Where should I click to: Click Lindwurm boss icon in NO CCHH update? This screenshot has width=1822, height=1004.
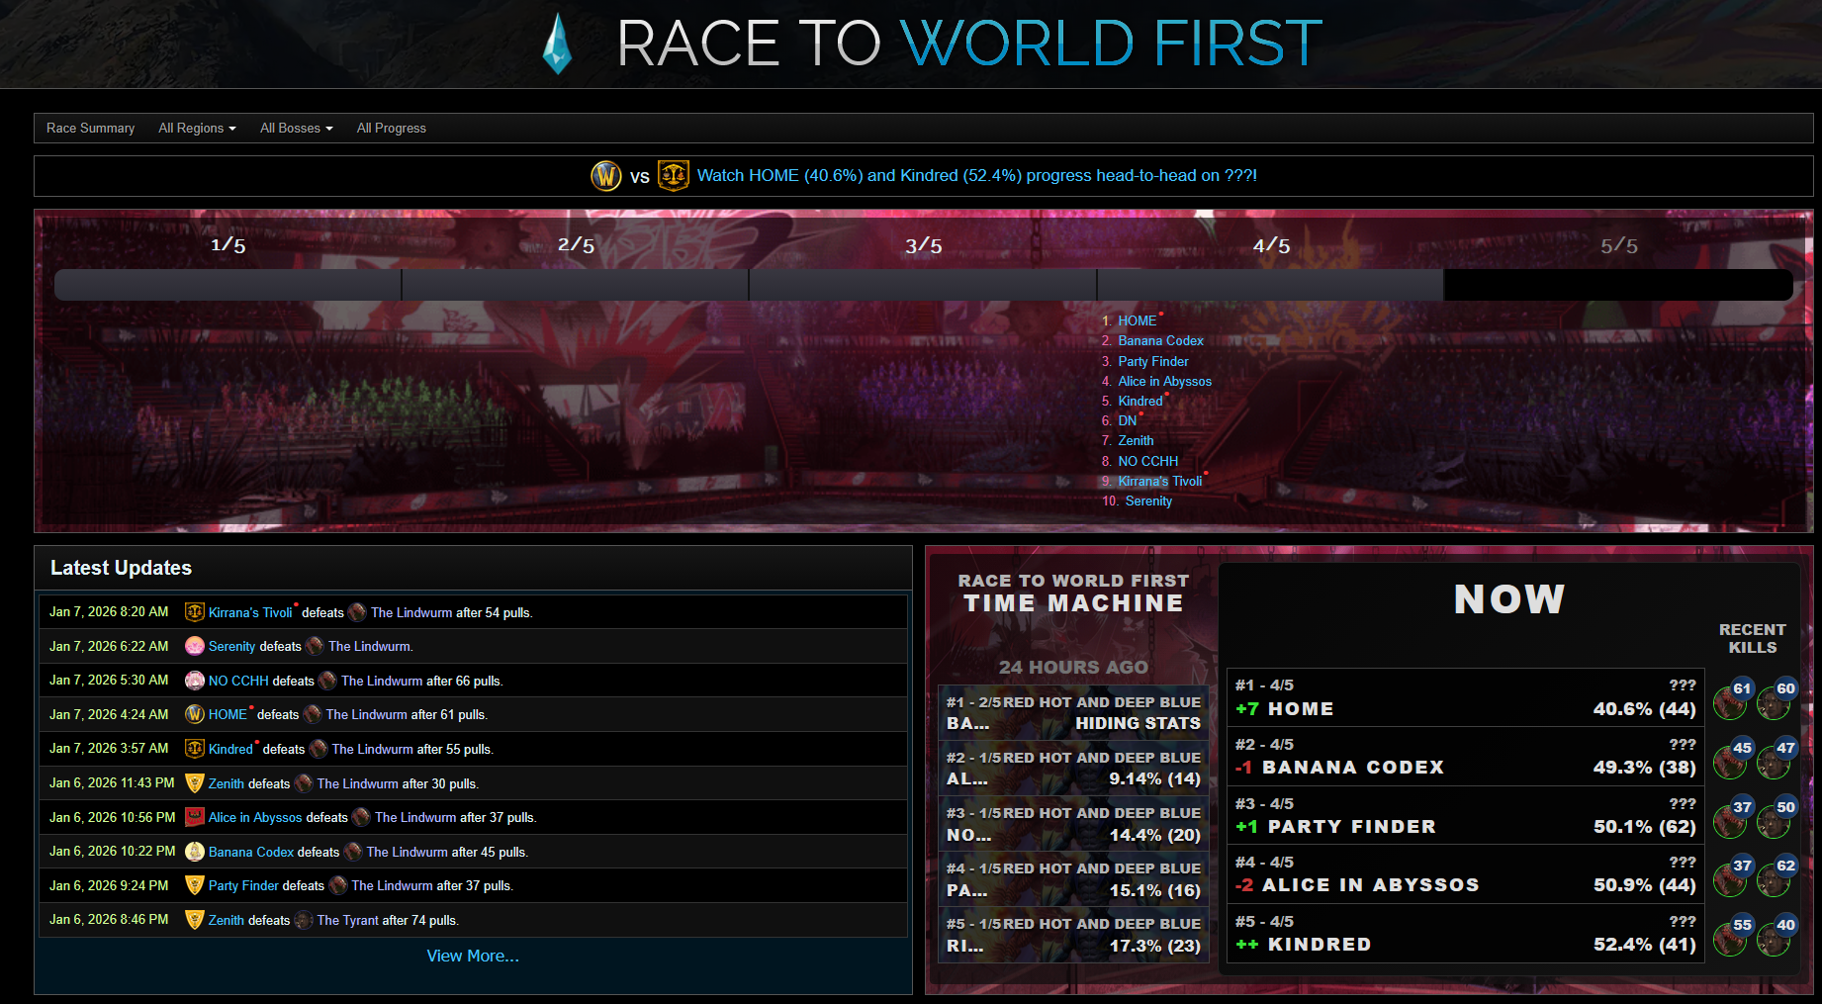pos(327,681)
